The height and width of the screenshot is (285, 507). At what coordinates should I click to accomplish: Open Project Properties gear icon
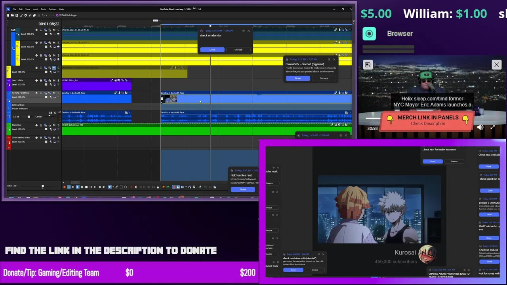[26, 15]
